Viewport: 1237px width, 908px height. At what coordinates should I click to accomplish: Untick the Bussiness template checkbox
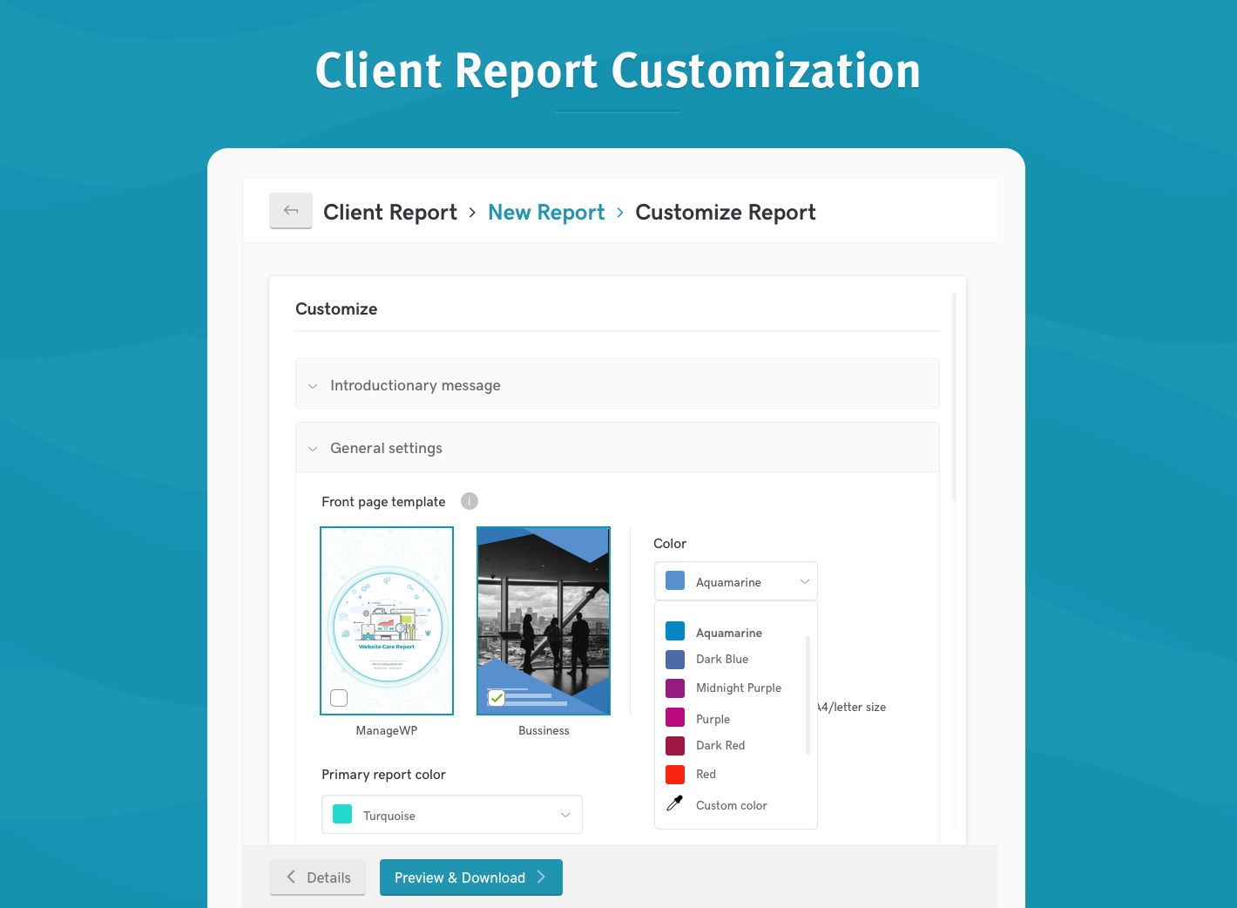click(x=497, y=698)
